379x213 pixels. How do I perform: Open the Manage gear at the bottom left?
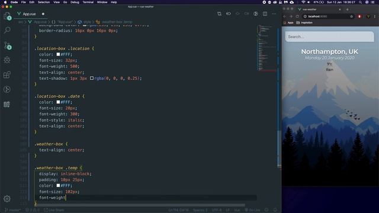click(7, 199)
